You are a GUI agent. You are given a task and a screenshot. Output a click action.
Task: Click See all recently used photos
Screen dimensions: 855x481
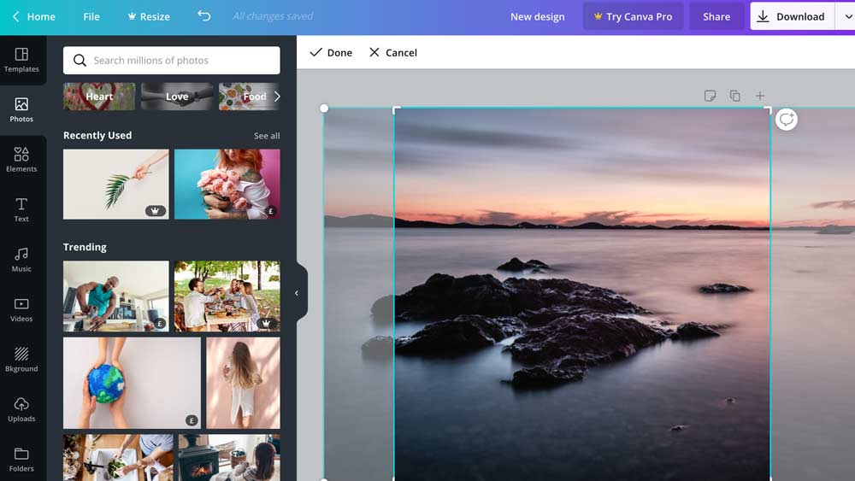267,136
